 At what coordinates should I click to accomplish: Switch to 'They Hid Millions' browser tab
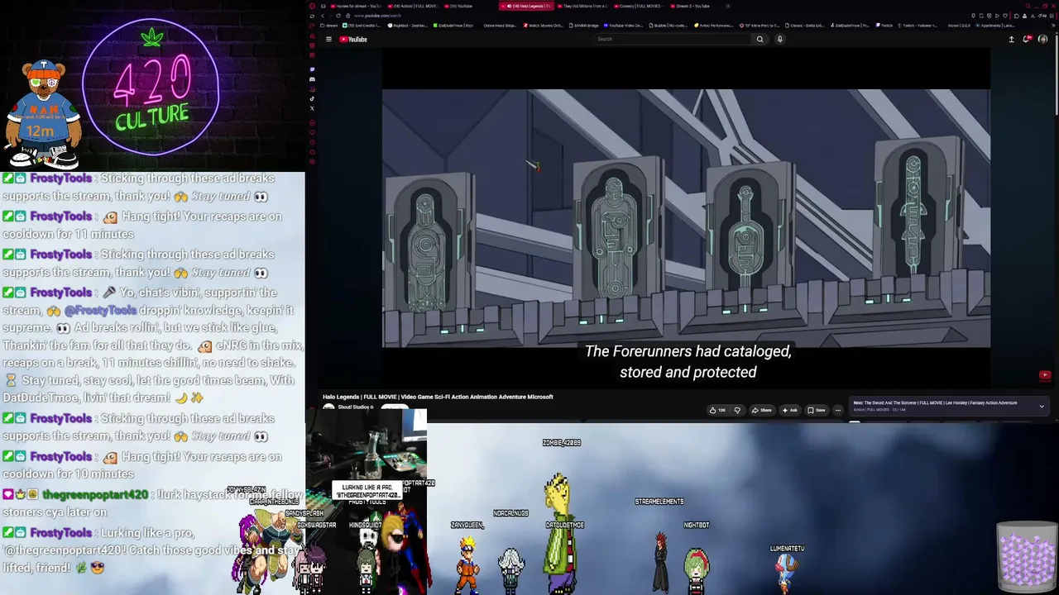[x=584, y=6]
